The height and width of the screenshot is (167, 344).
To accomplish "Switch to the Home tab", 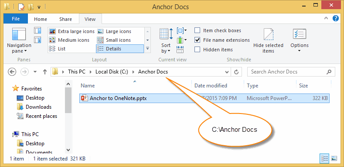I will click(x=41, y=19).
